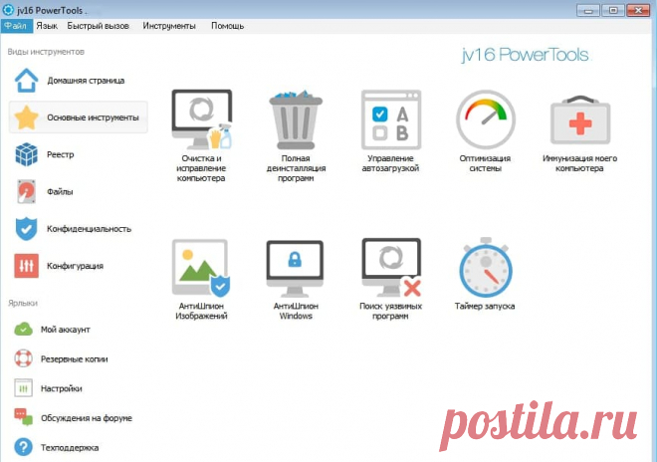The height and width of the screenshot is (462, 657).
Task: Open Иммунизация моего компьютера first-aid icon
Action: (580, 120)
